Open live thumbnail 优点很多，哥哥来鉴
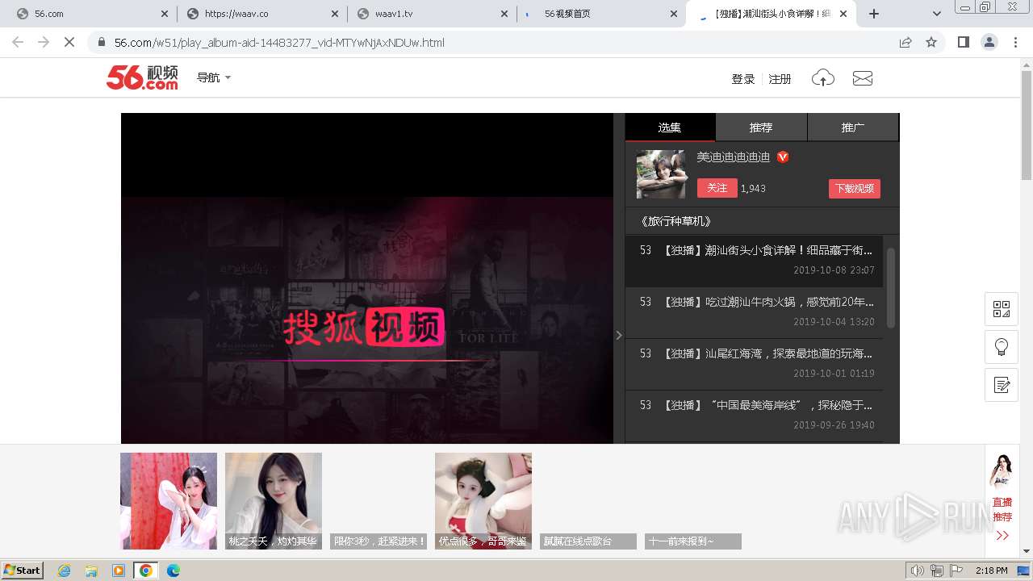The image size is (1033, 581). pyautogui.click(x=483, y=501)
